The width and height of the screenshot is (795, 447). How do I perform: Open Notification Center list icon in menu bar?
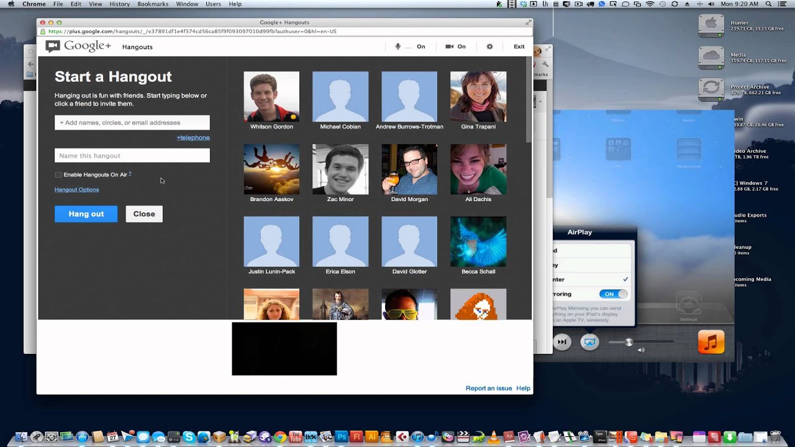[782, 4]
